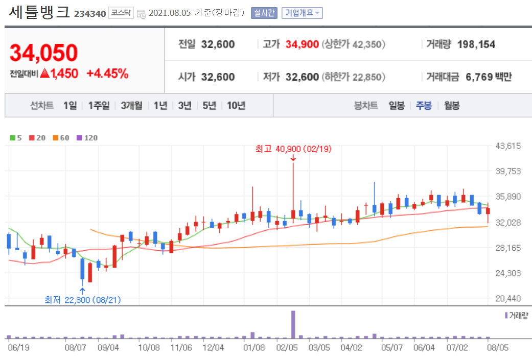This screenshot has height=358, width=532.
Task: Open the 기업개요 dropdown
Action: click(x=302, y=13)
